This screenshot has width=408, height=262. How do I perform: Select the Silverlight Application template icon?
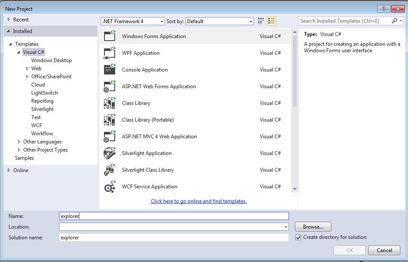click(110, 153)
